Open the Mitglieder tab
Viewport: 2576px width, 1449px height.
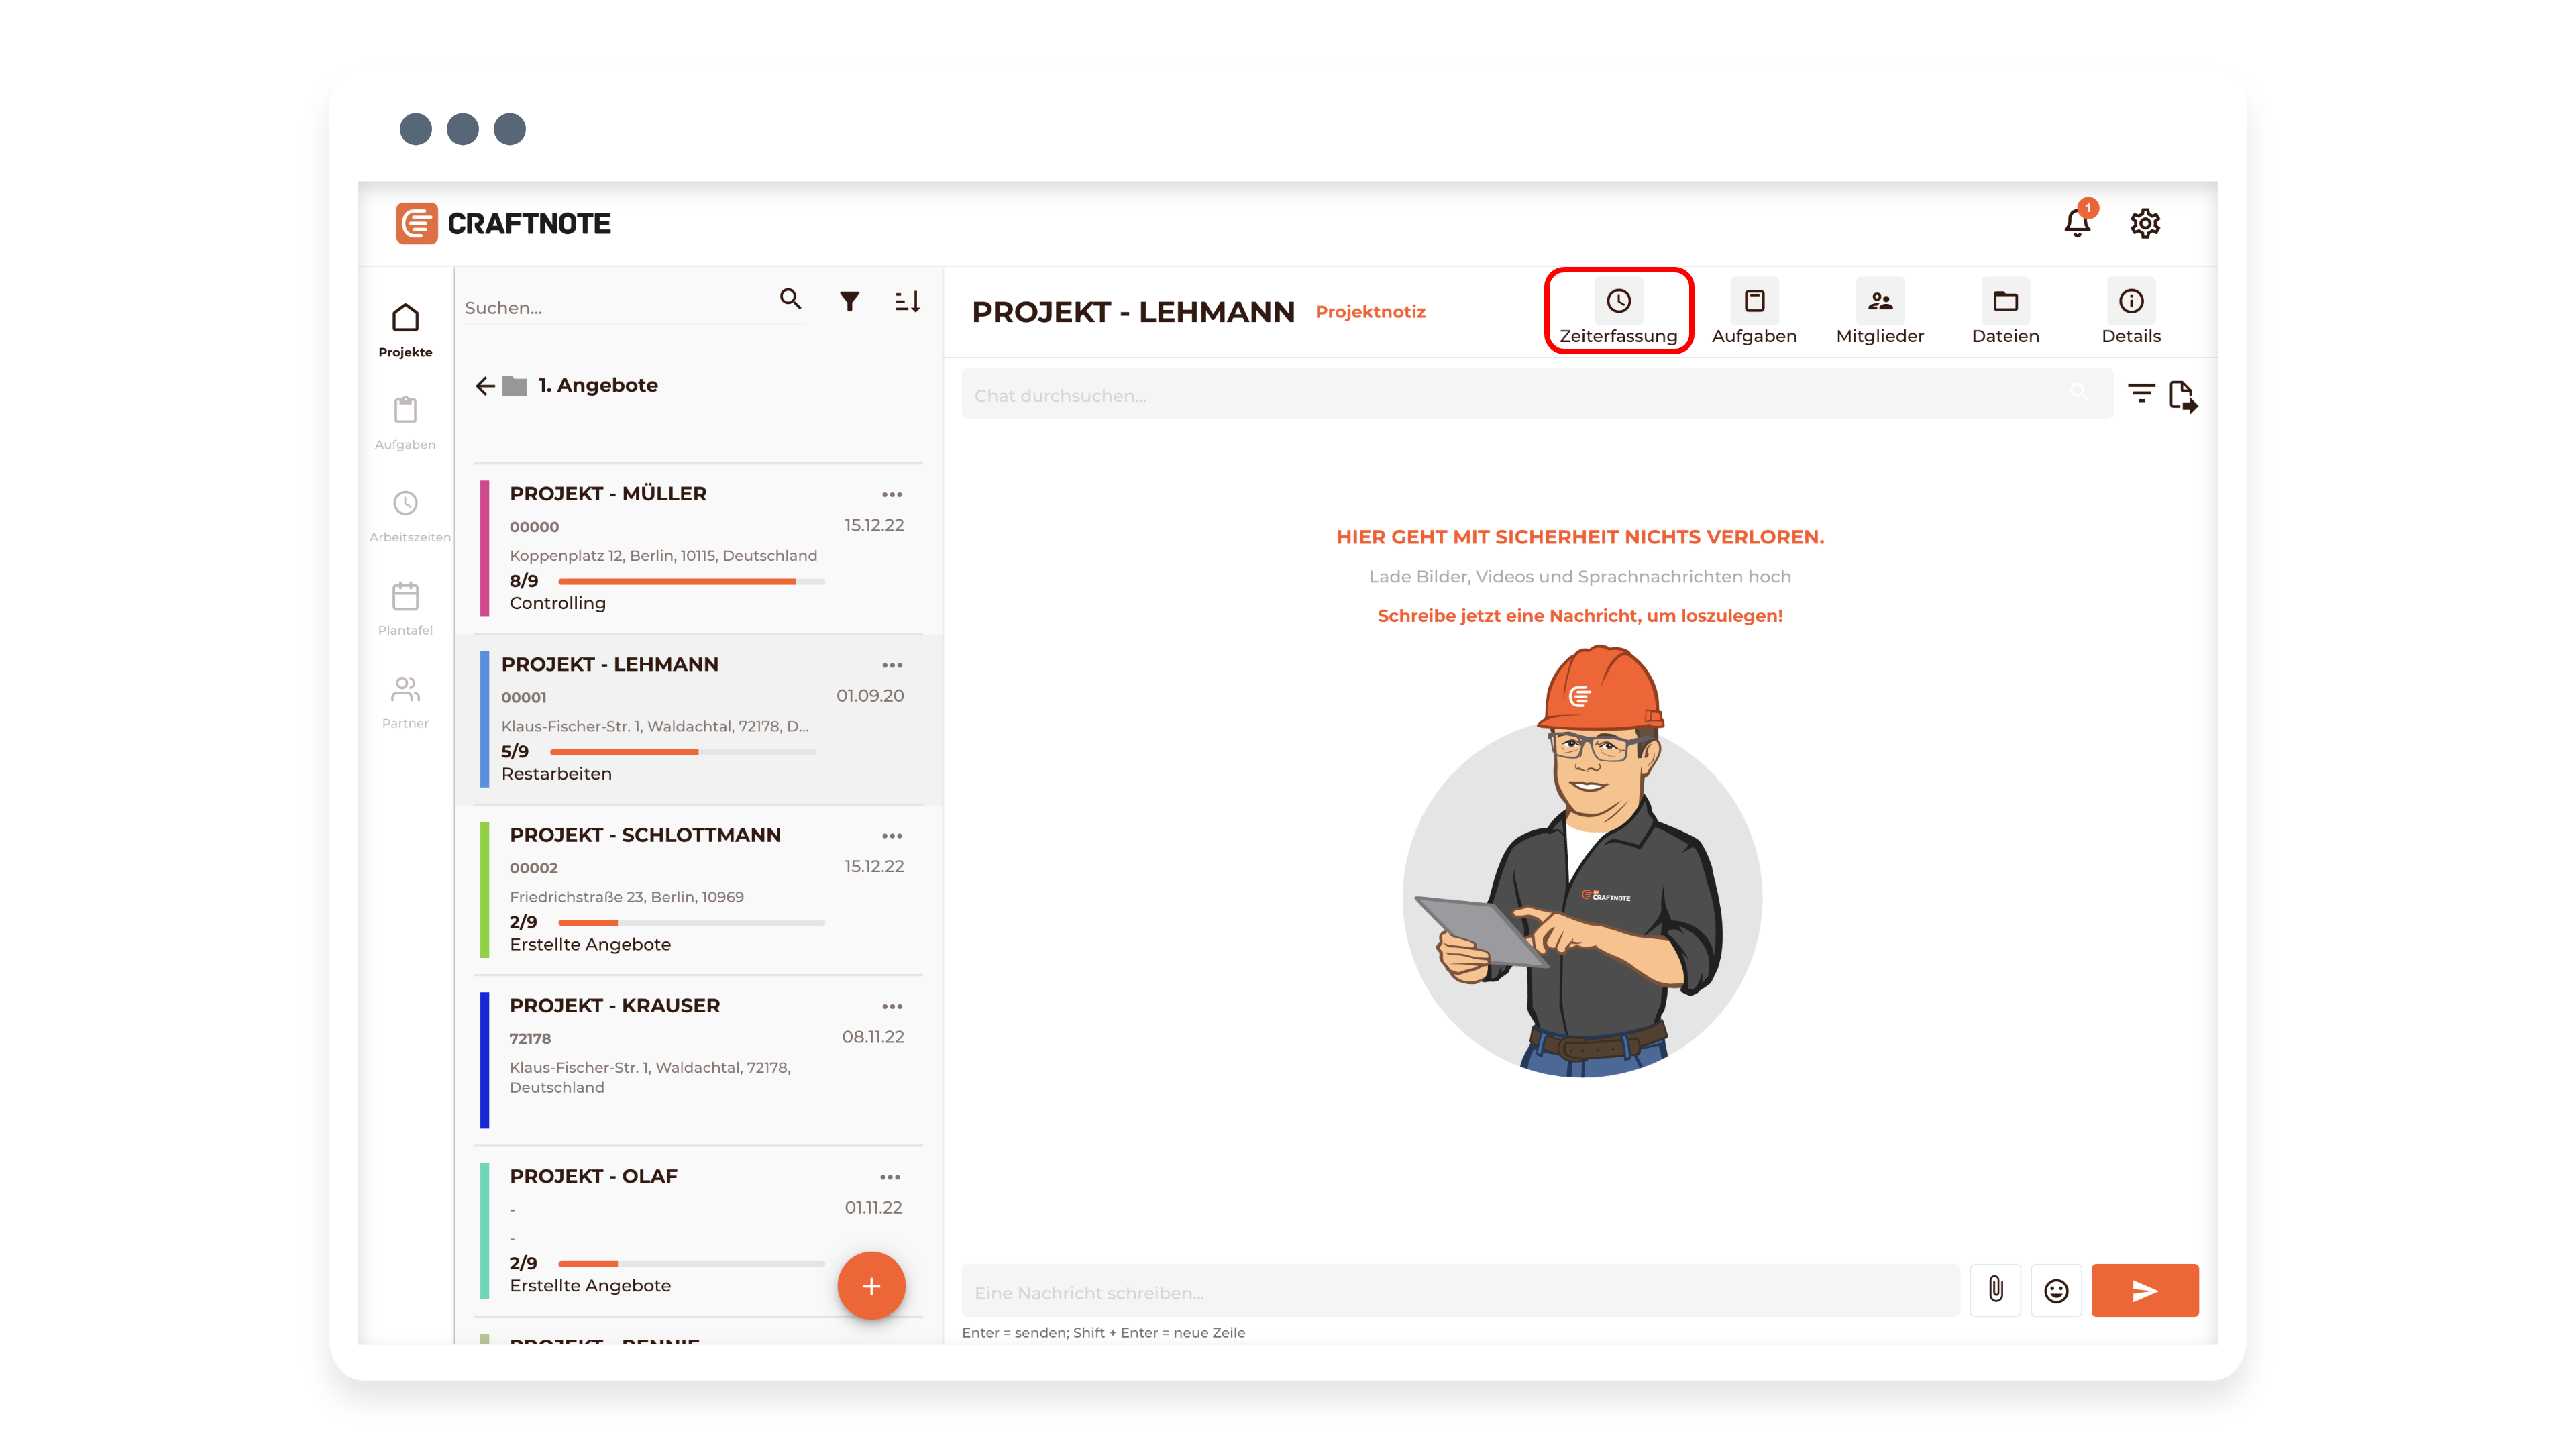[x=1880, y=312]
